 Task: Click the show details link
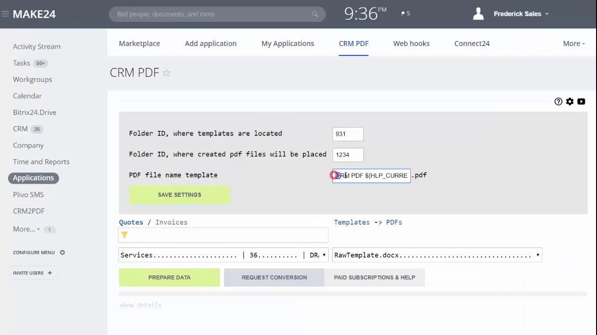tap(140, 305)
